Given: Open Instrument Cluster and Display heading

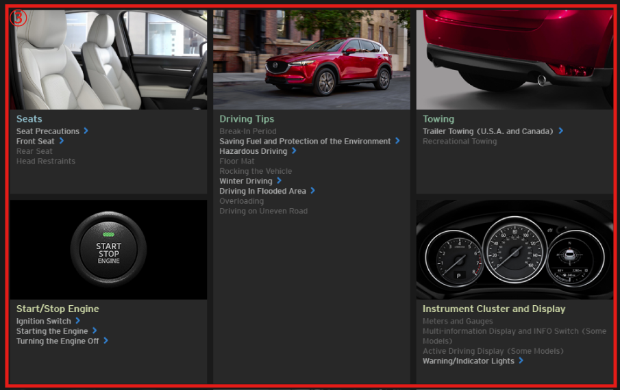Looking at the screenshot, I should 494,309.
